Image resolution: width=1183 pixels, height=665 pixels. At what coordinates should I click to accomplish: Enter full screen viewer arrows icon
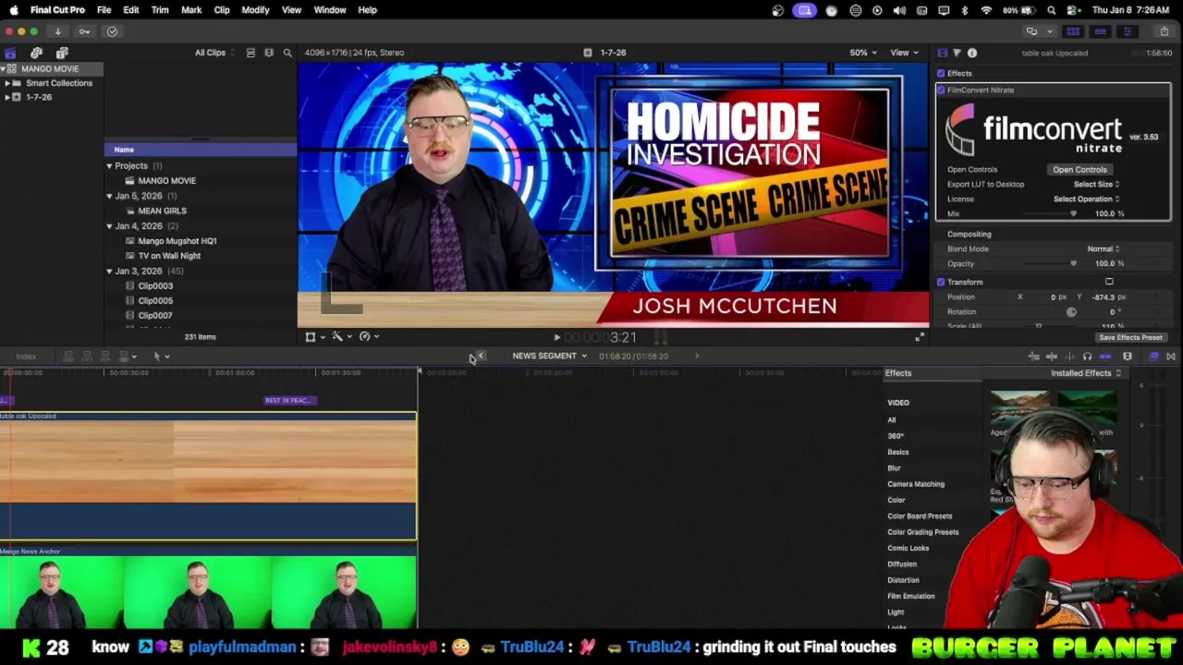[x=920, y=338]
